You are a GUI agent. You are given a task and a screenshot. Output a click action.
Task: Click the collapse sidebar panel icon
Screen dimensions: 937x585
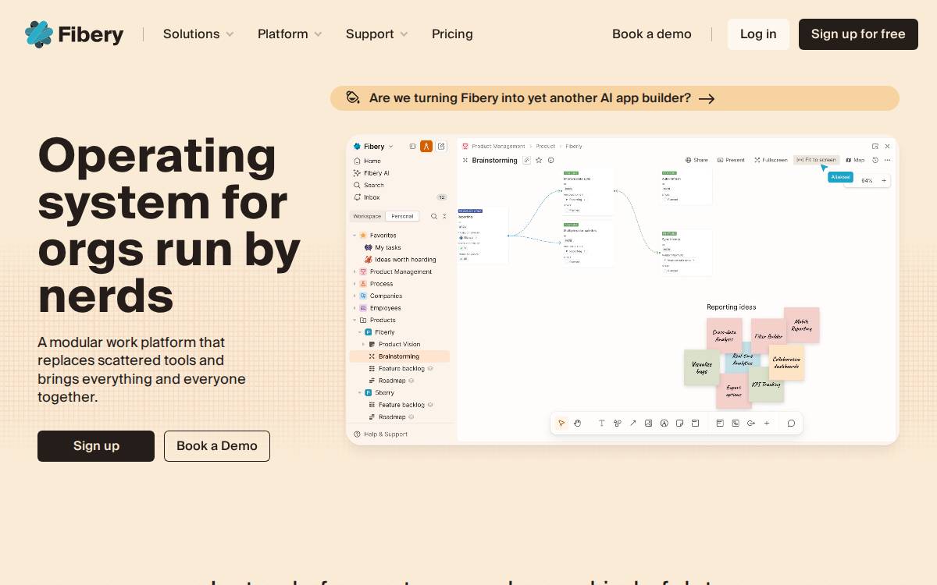click(x=413, y=147)
